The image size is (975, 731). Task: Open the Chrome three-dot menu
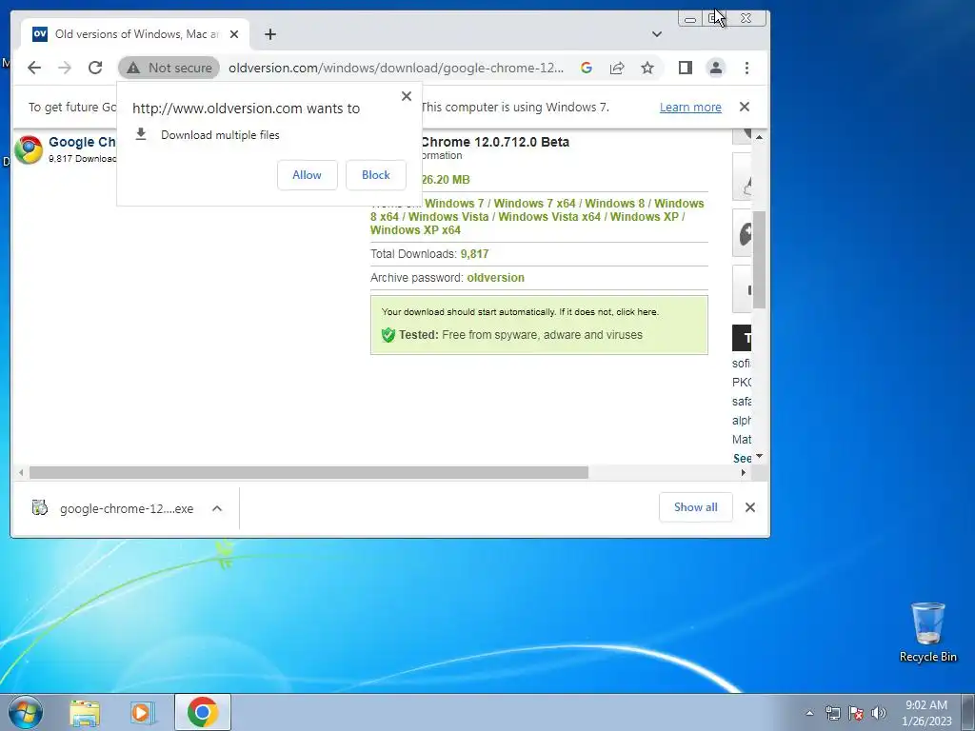(x=746, y=68)
